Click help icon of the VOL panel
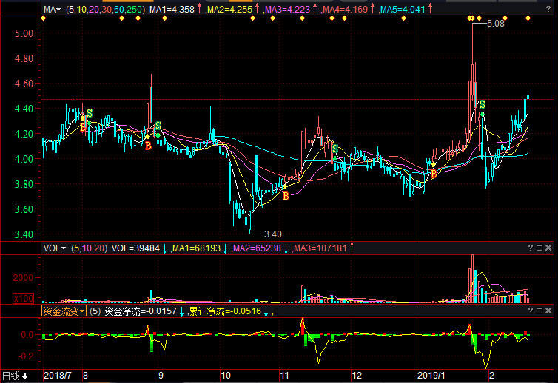Viewport: 558px width, 383px height. point(531,248)
